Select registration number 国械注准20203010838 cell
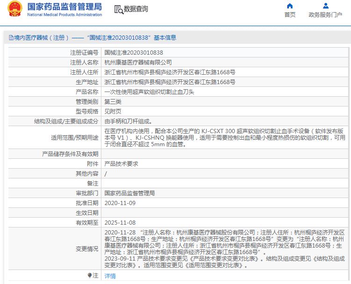Viewport: 351px width, 284px height. pyautogui.click(x=134, y=53)
